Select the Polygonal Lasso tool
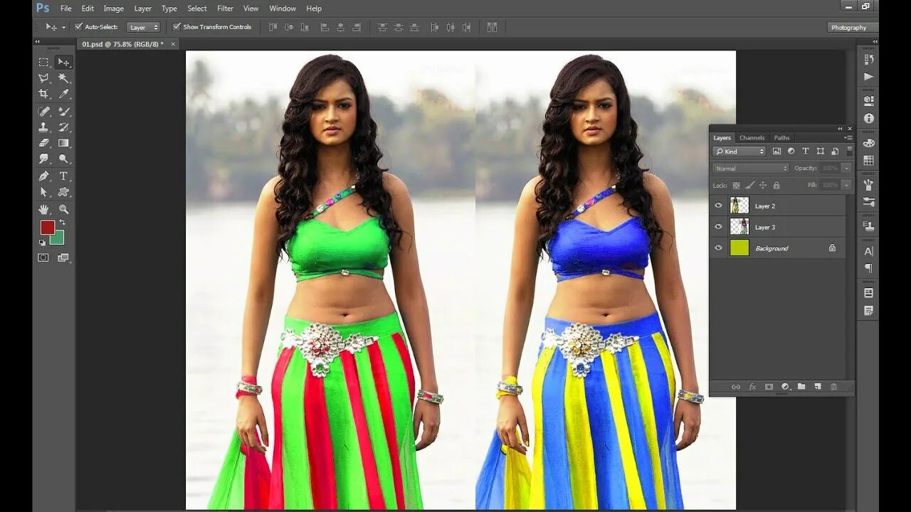The width and height of the screenshot is (911, 512). click(x=43, y=78)
